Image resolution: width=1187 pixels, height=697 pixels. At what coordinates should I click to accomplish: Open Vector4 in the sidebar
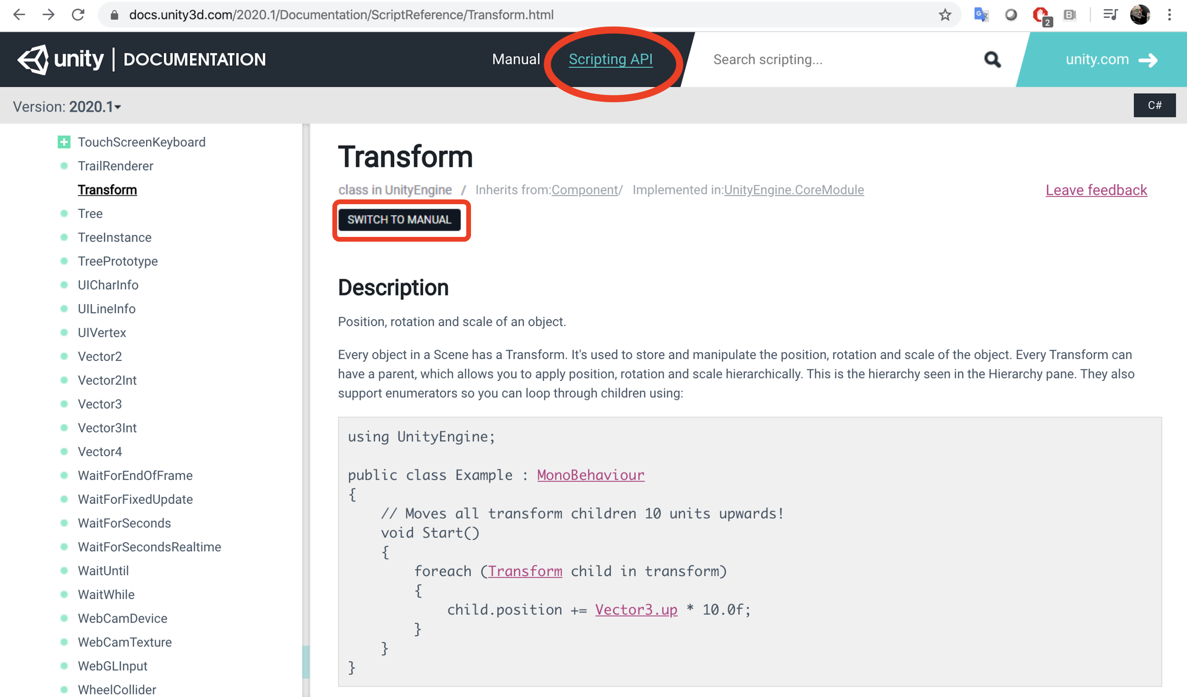pos(100,451)
